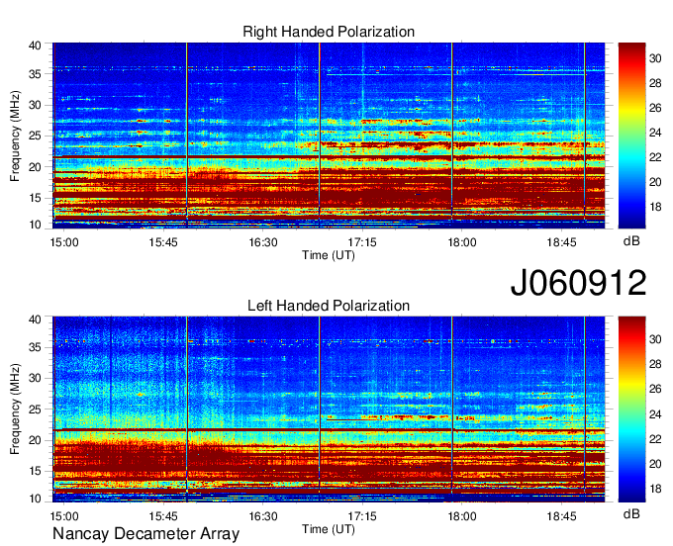Click "15:45" tick on Left Handed time axis

point(163,516)
